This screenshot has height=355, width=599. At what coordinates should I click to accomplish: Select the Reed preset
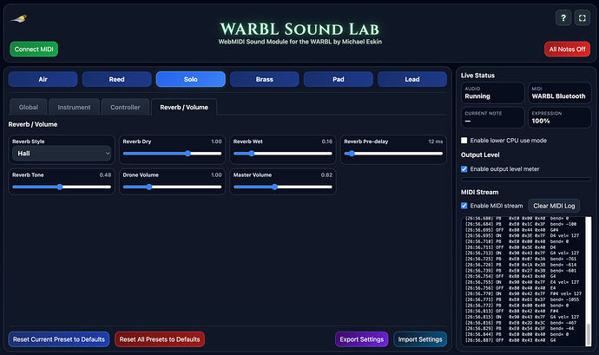116,79
